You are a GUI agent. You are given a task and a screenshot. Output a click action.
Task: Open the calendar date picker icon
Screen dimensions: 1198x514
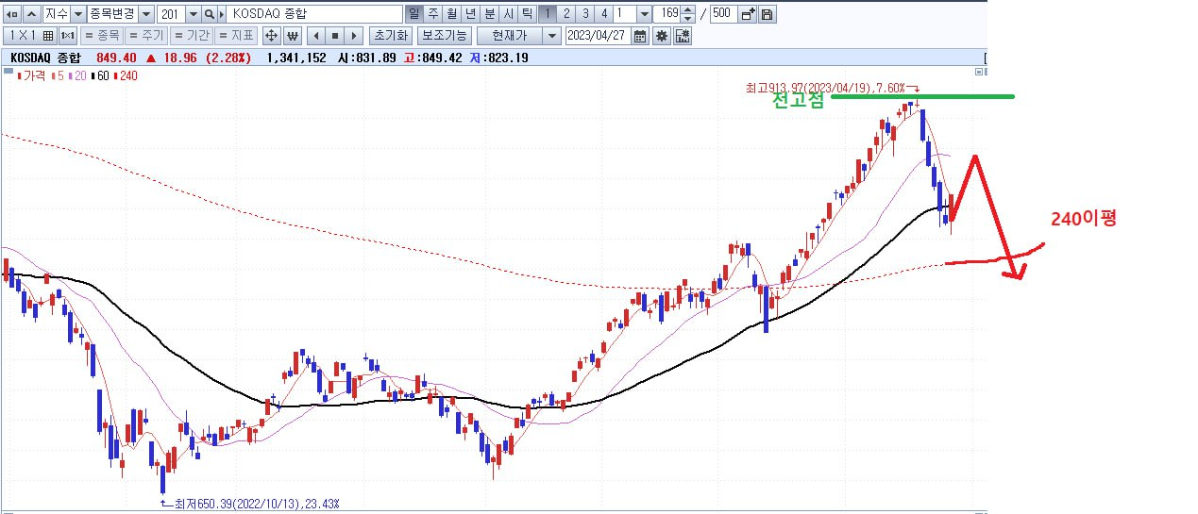tap(640, 36)
